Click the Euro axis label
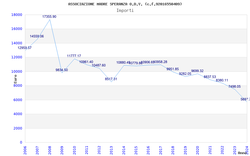This screenshot has height=156, width=250. tap(15, 79)
